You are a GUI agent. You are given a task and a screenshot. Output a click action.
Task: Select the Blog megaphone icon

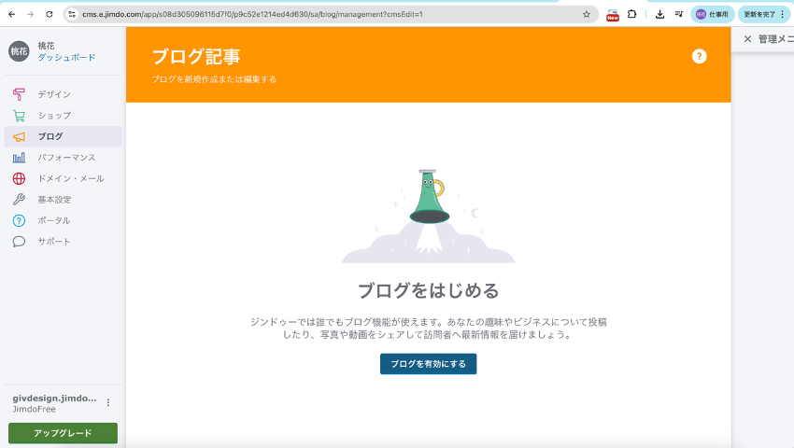19,136
